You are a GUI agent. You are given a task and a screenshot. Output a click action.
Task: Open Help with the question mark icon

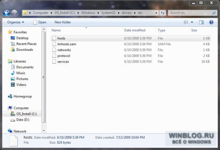point(211,22)
